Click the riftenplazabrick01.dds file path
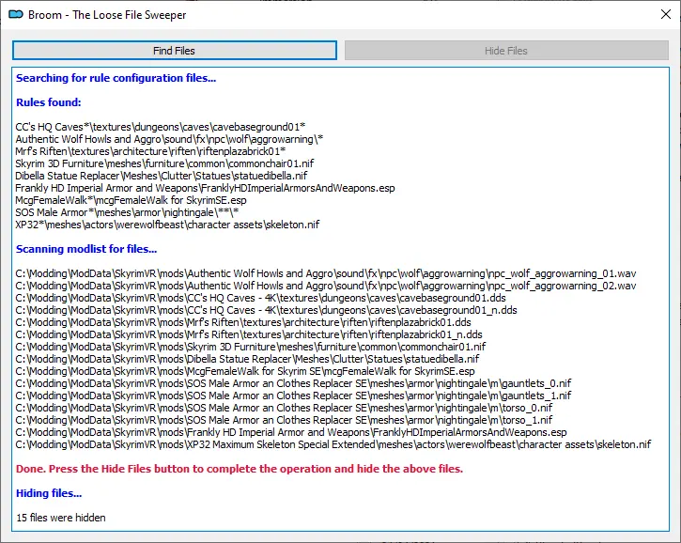Screen dimensions: 681x543 (243, 322)
